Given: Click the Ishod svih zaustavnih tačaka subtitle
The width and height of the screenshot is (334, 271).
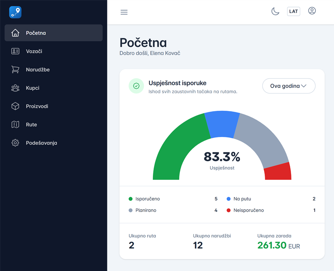Looking at the screenshot, I should tap(193, 92).
